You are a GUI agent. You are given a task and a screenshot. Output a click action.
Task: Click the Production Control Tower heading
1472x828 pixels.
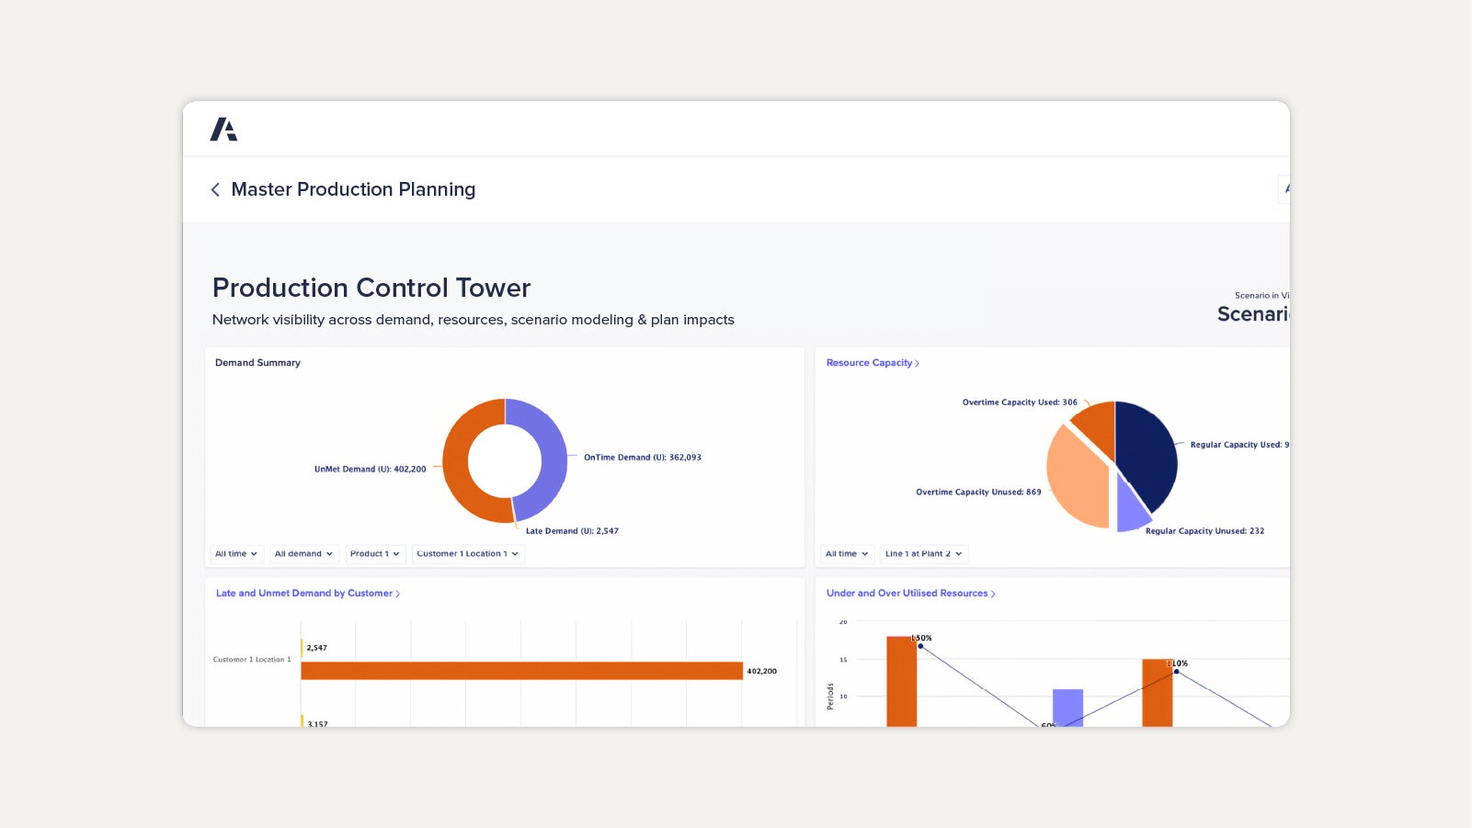[x=371, y=288]
